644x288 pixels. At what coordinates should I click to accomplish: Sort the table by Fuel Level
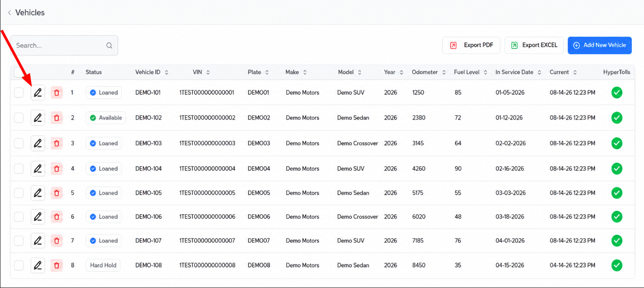coord(470,72)
